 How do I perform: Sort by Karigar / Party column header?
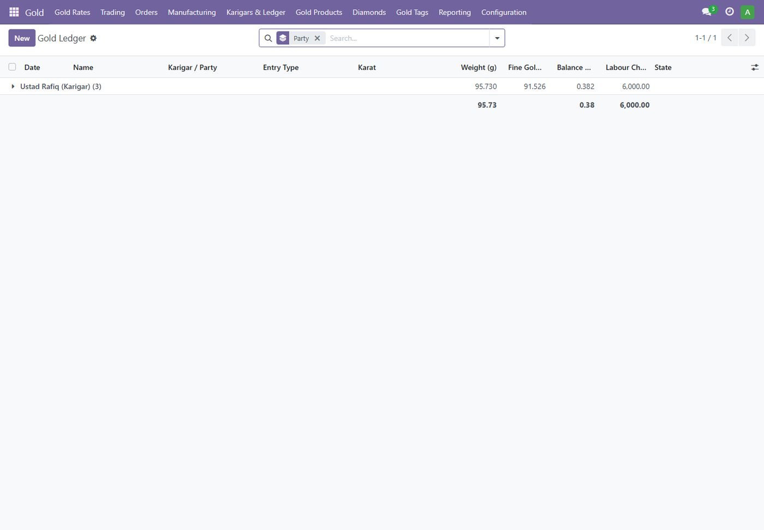(193, 67)
